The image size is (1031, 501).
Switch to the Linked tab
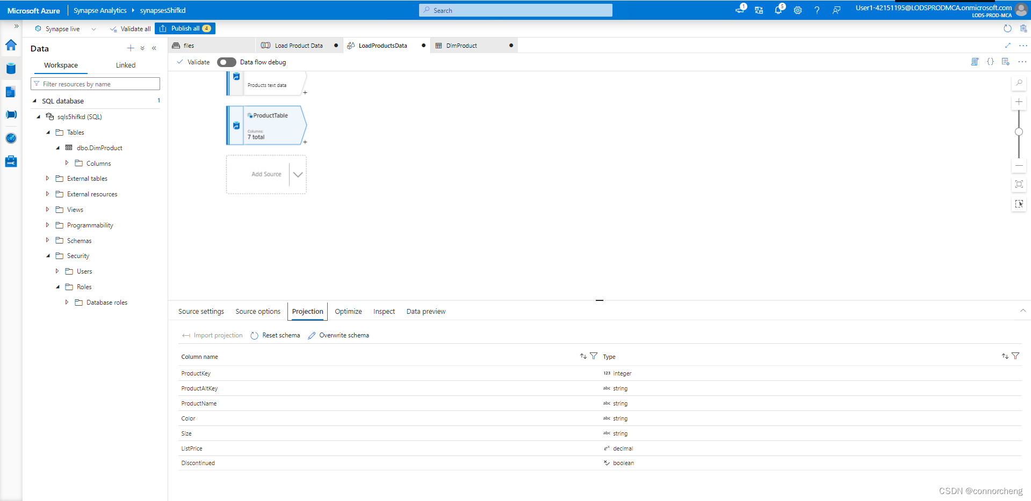click(126, 65)
